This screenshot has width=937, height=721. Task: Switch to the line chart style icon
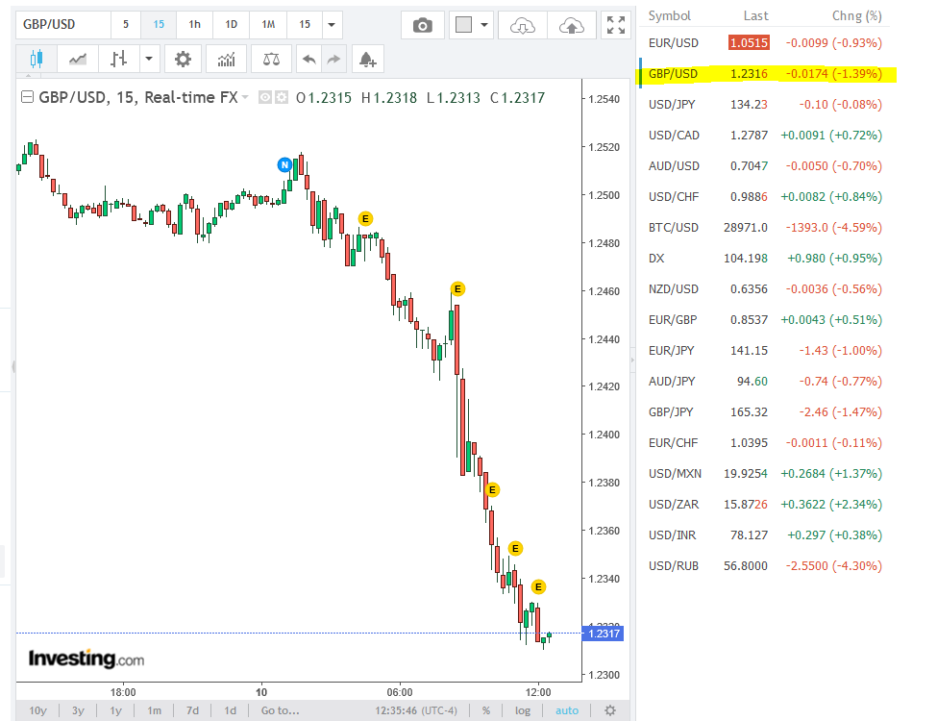click(78, 60)
